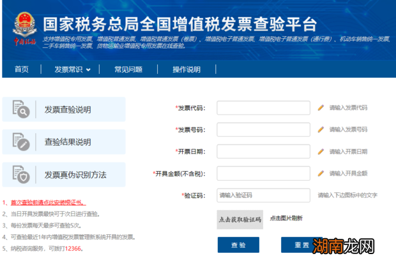
Task: Click the 请输入发票号码 hint text
Action: click(348, 129)
